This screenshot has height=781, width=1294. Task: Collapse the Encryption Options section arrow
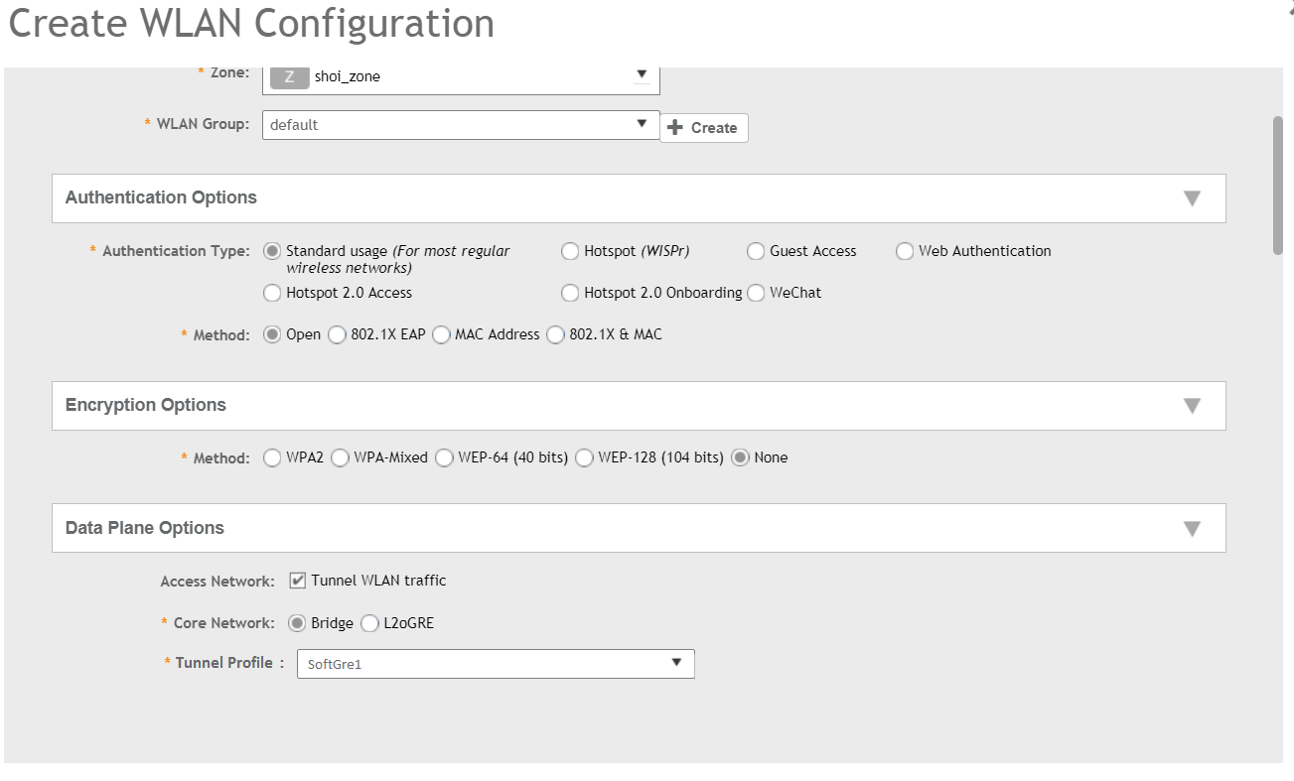(1192, 406)
